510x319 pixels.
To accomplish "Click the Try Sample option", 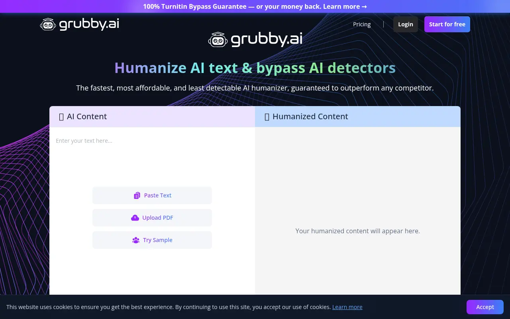I will click(152, 240).
